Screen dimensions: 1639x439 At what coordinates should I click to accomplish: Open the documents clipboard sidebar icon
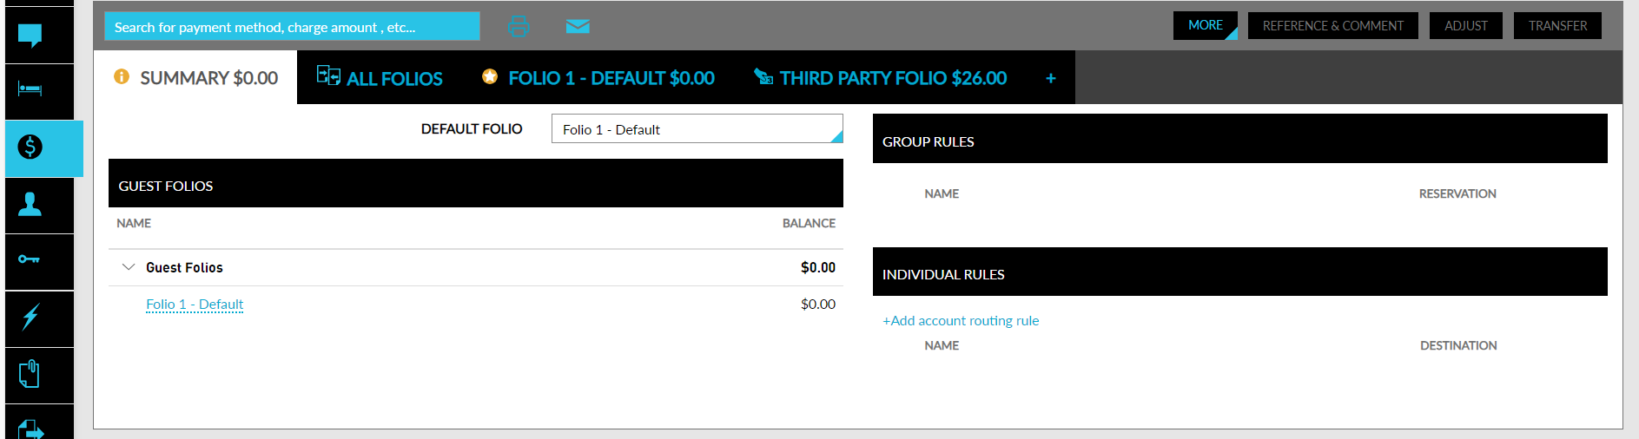tap(30, 374)
